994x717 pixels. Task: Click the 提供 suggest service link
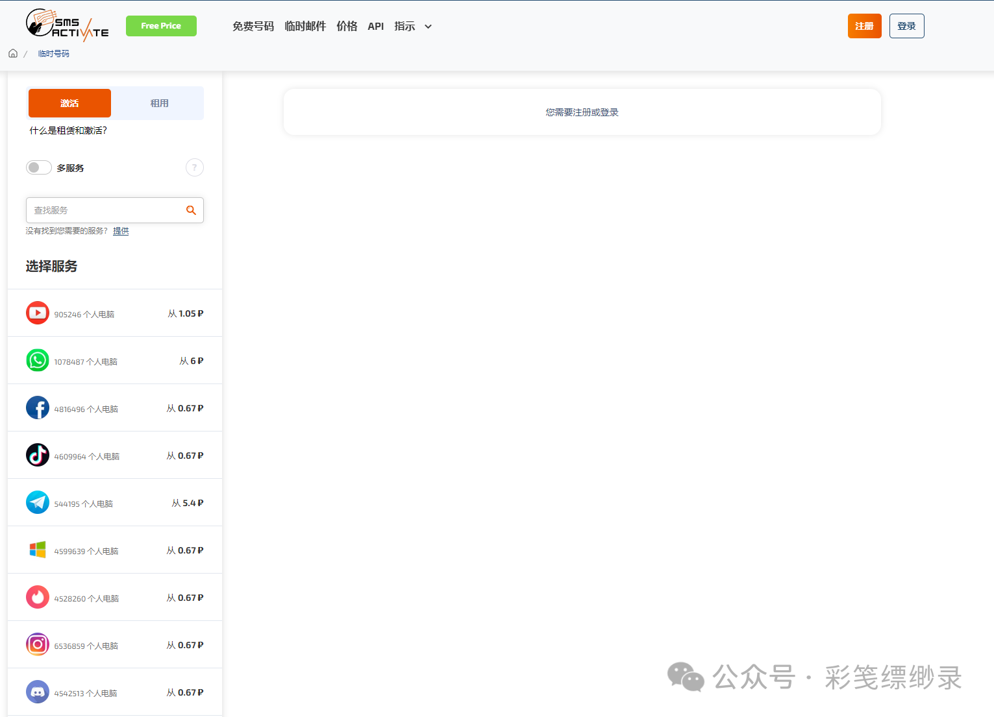click(x=121, y=231)
